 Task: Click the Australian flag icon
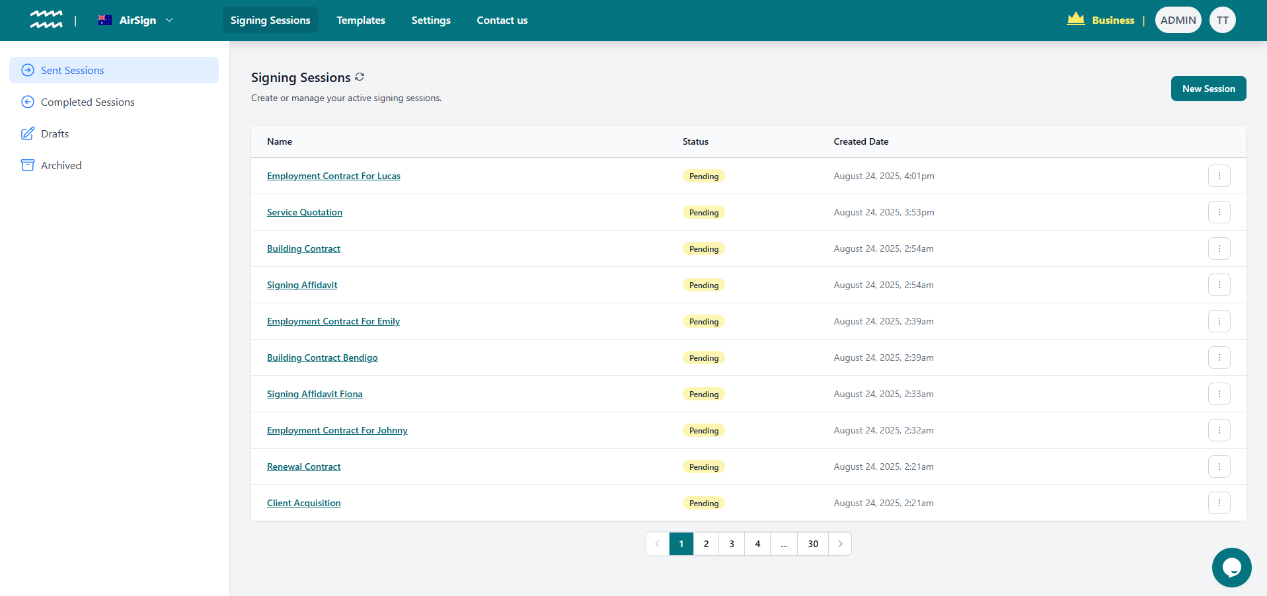(x=104, y=20)
